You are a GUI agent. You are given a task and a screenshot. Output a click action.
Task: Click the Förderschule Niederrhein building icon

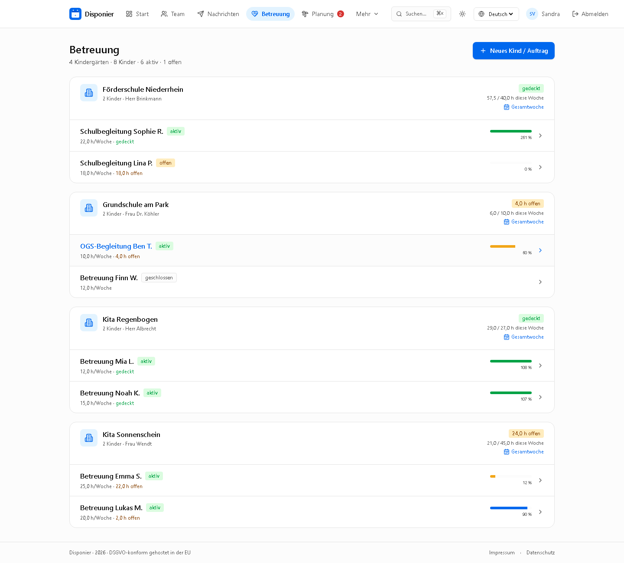click(89, 93)
